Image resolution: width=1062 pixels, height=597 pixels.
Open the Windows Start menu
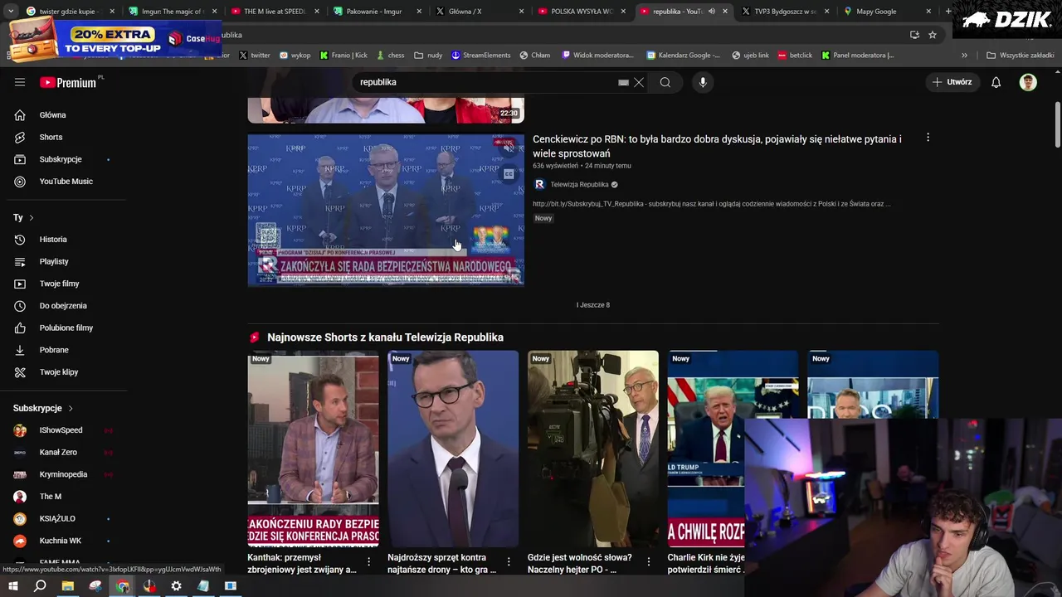[12, 586]
